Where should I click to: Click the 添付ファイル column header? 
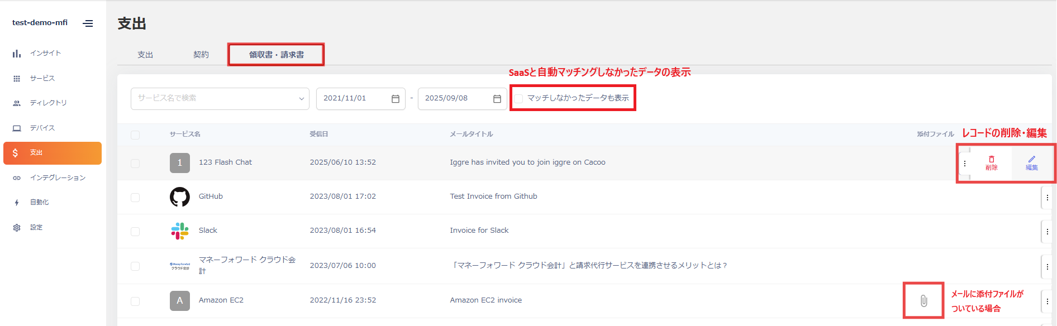tap(935, 135)
